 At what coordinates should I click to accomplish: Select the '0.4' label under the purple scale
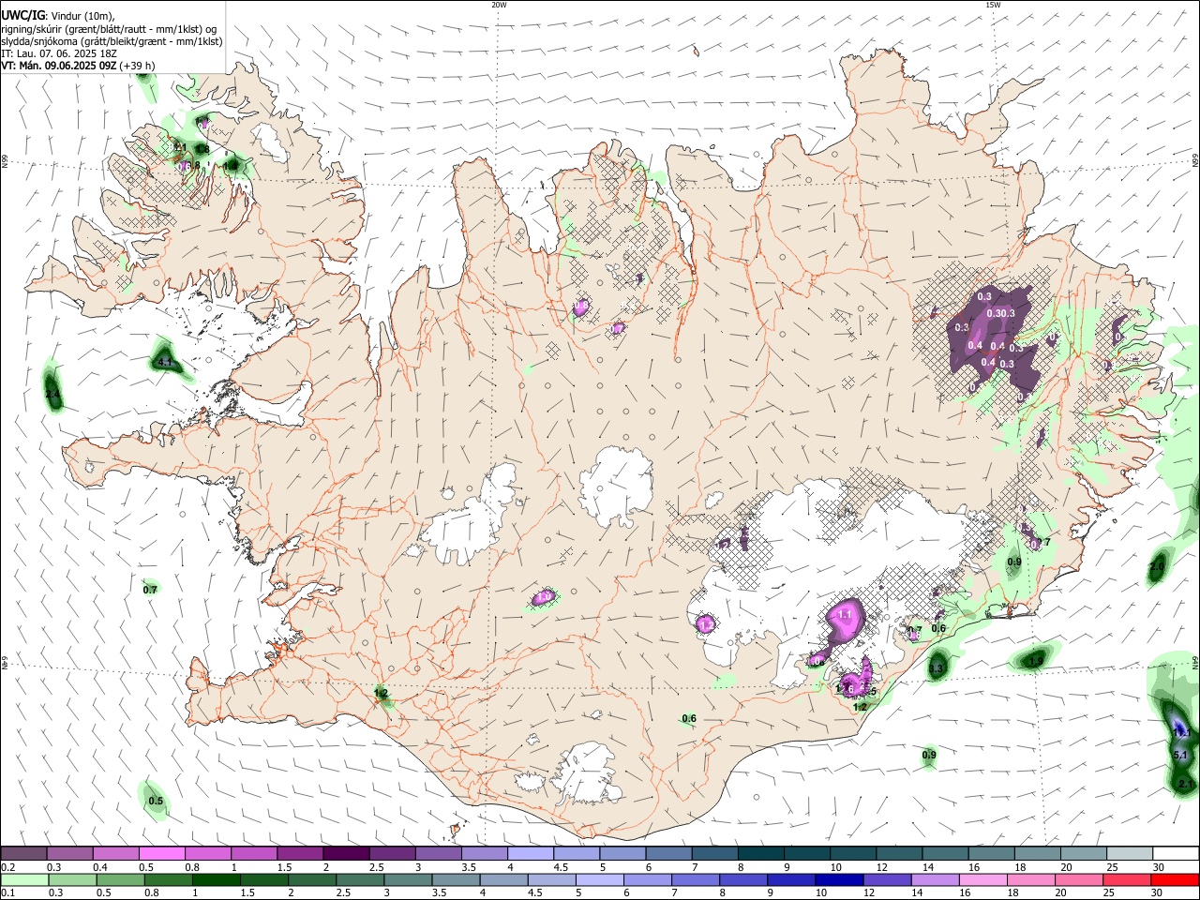click(99, 867)
